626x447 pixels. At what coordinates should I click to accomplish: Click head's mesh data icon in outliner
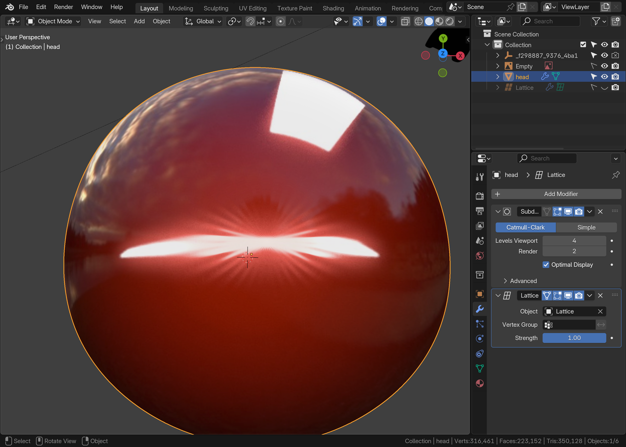(x=556, y=77)
